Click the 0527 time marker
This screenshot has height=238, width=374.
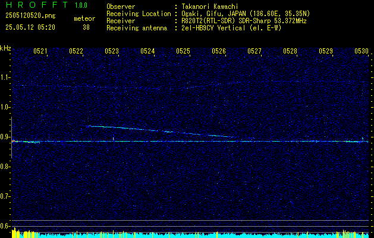pos(254,51)
